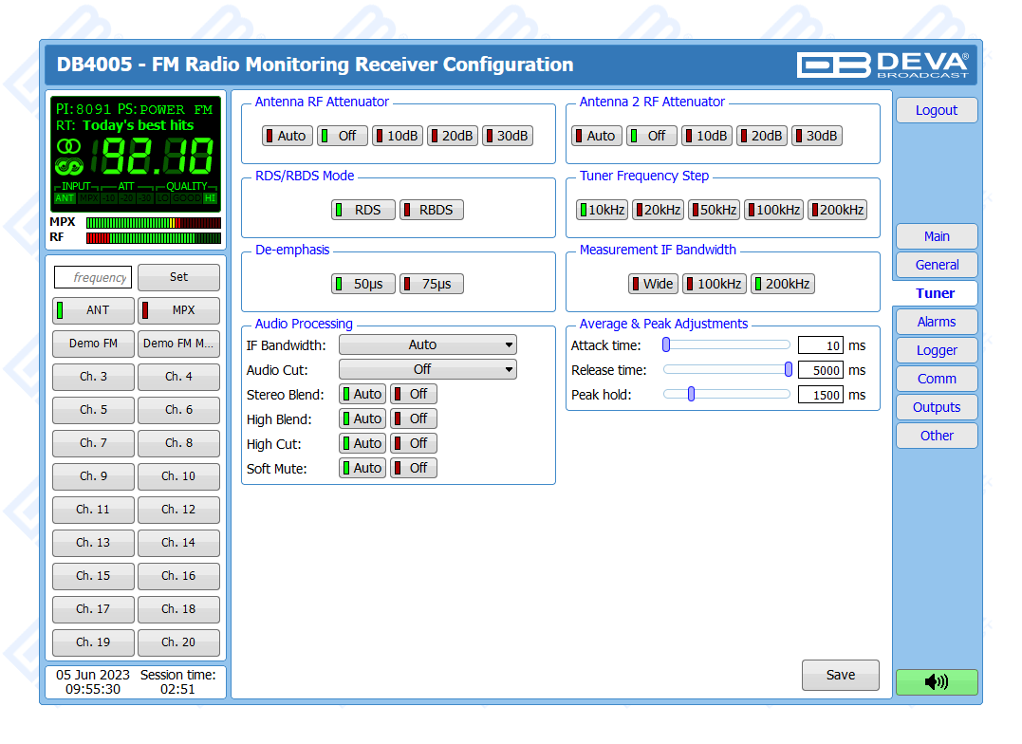
Task: Set Antenna RF Attenuator to 10dB
Action: (x=397, y=136)
